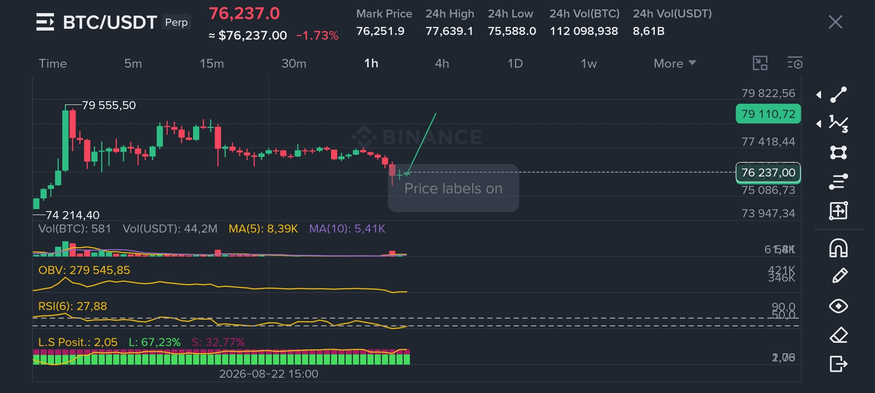Image resolution: width=875 pixels, height=393 pixels.
Task: Click the red 76,237.0 last price
Action: tap(244, 13)
